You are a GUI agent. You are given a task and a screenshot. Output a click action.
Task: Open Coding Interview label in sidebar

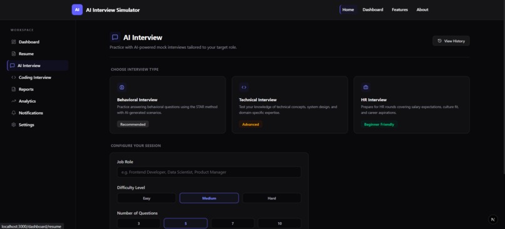click(35, 78)
